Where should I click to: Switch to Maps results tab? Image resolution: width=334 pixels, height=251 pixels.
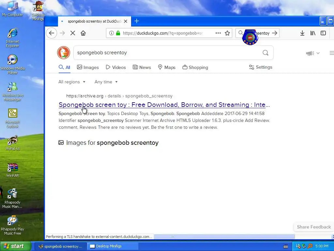(167, 67)
